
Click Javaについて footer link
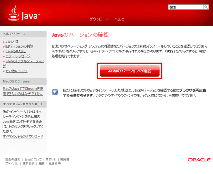tap(33, 159)
